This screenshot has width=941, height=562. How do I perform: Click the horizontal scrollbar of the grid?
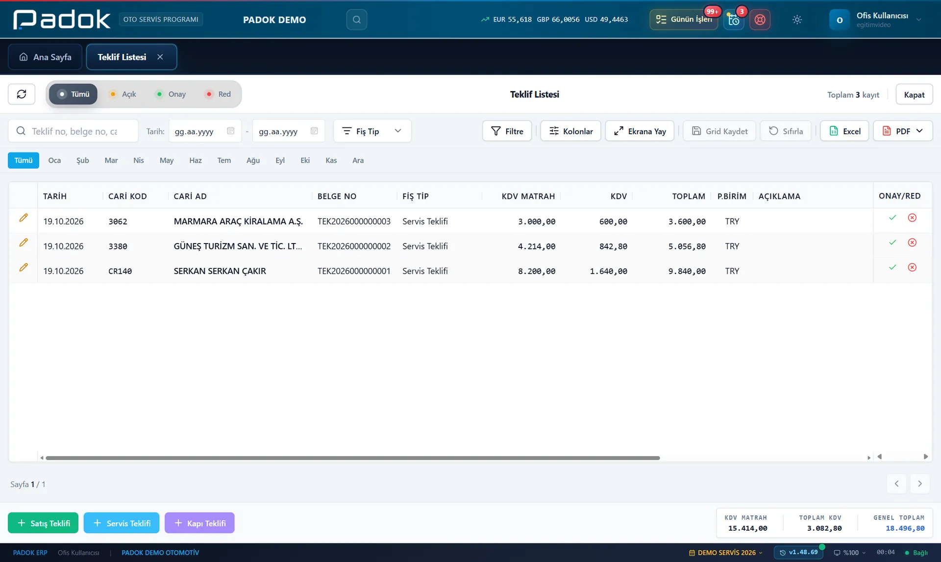click(x=353, y=458)
